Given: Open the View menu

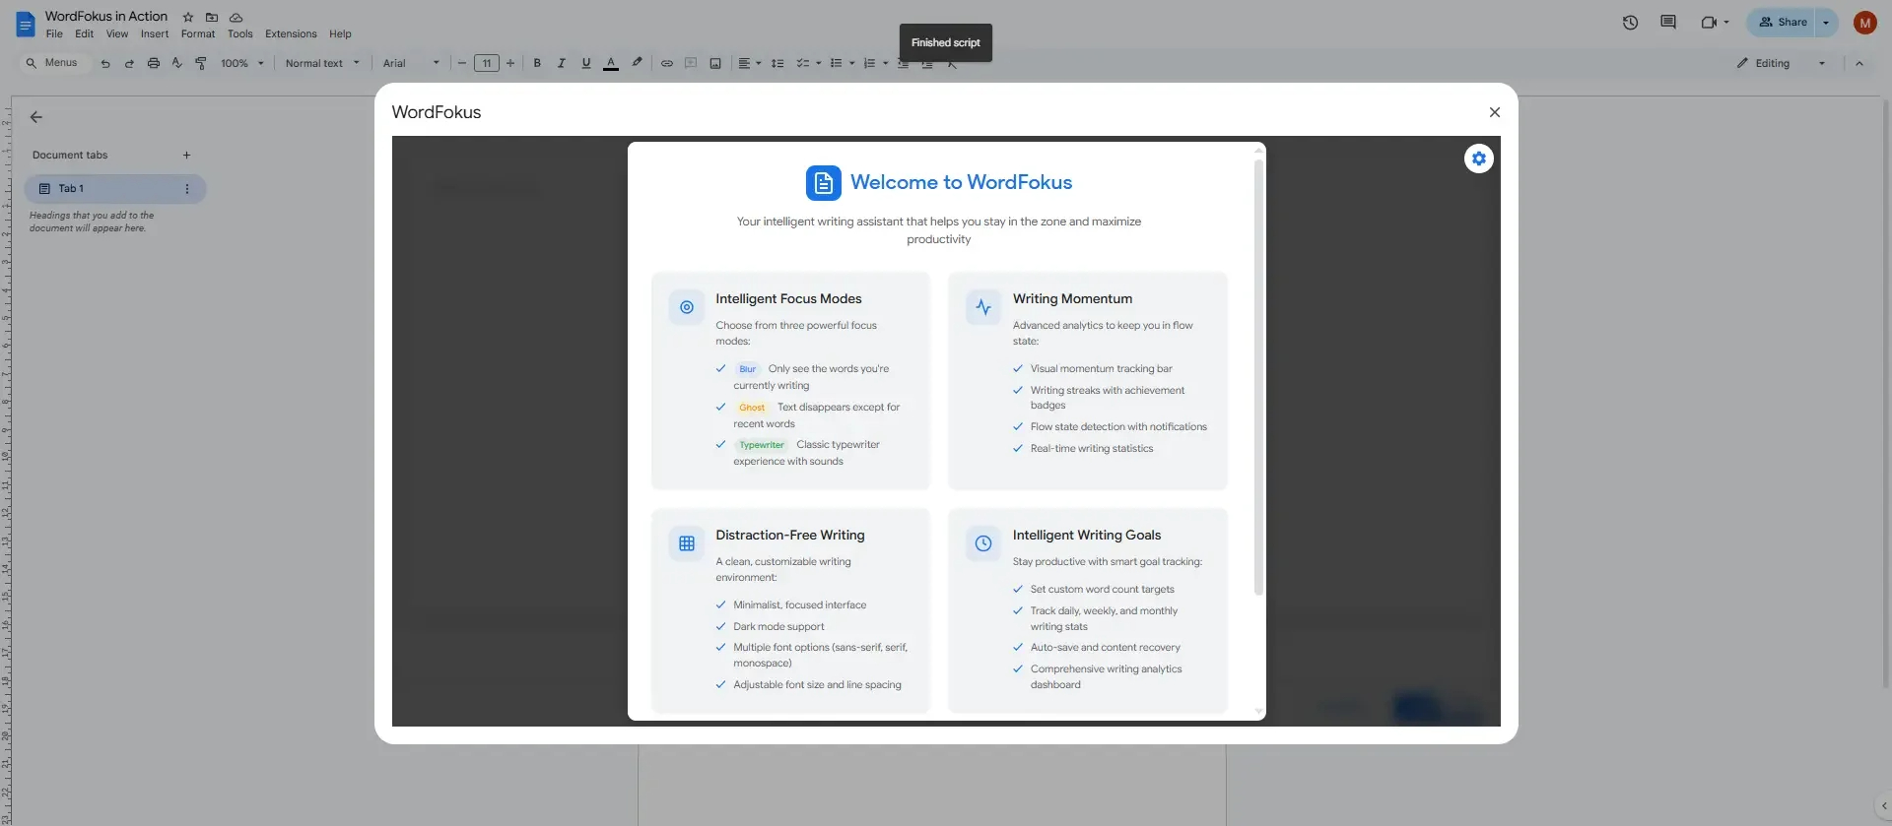Looking at the screenshot, I should pos(117,34).
